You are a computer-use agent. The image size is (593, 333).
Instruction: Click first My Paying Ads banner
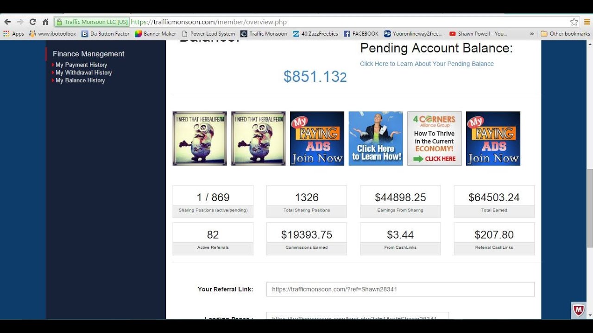point(317,138)
